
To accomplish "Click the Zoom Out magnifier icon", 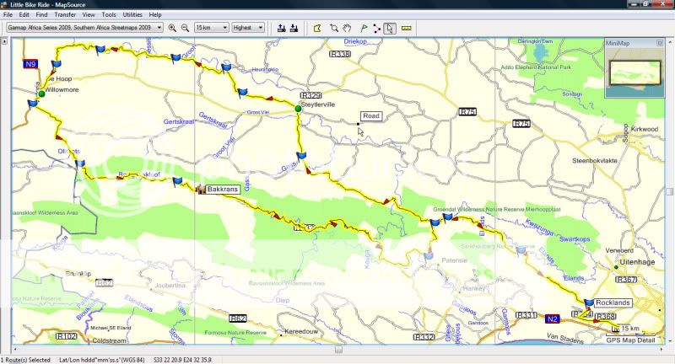I will [185, 28].
